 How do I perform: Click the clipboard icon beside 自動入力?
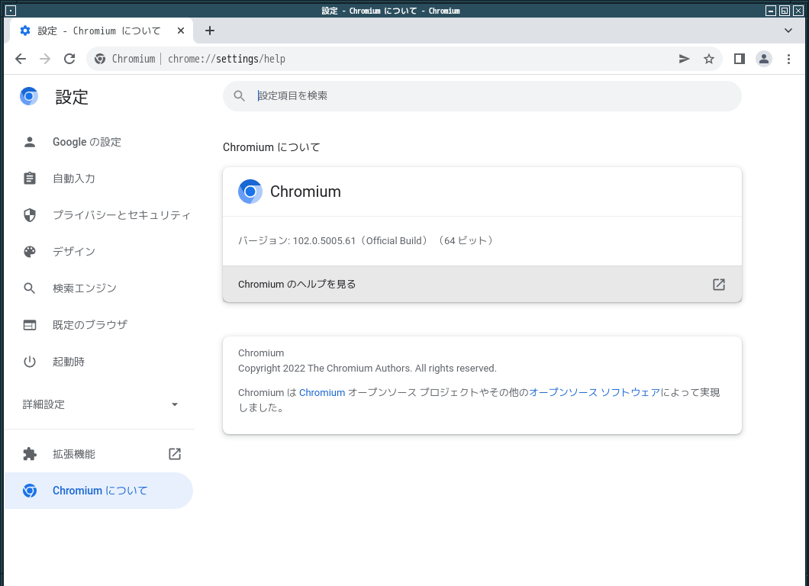click(x=30, y=179)
